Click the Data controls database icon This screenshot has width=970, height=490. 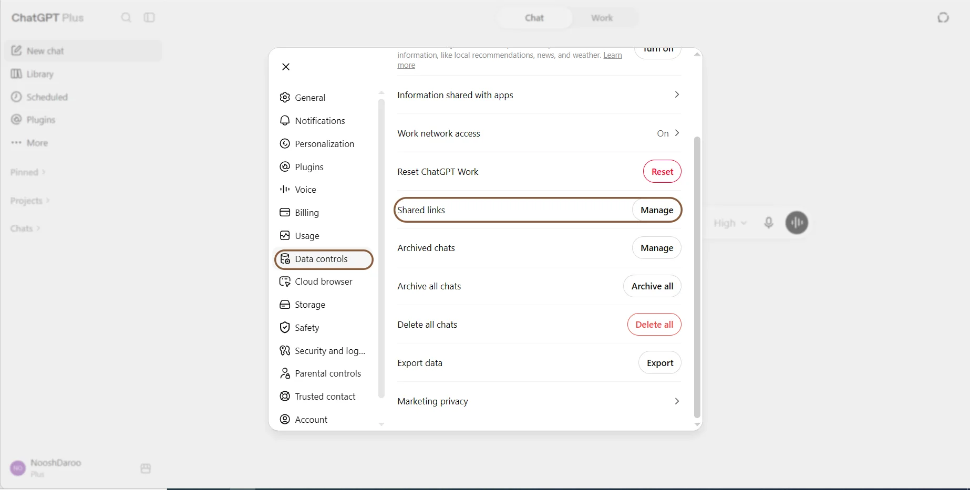285,258
